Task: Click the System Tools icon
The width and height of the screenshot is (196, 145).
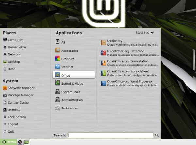Action: point(57,91)
